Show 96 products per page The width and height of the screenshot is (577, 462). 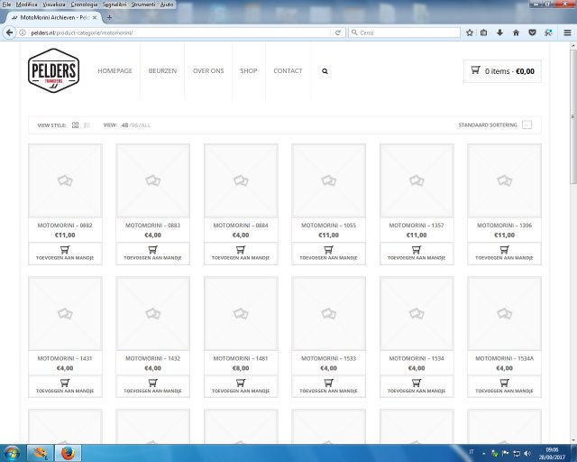(x=134, y=125)
